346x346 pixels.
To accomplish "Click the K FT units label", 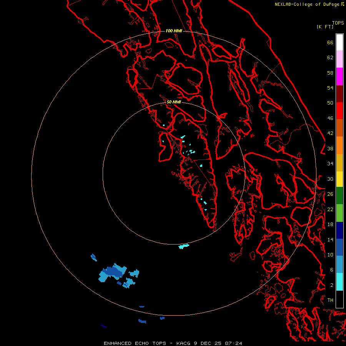I will click(x=325, y=27).
